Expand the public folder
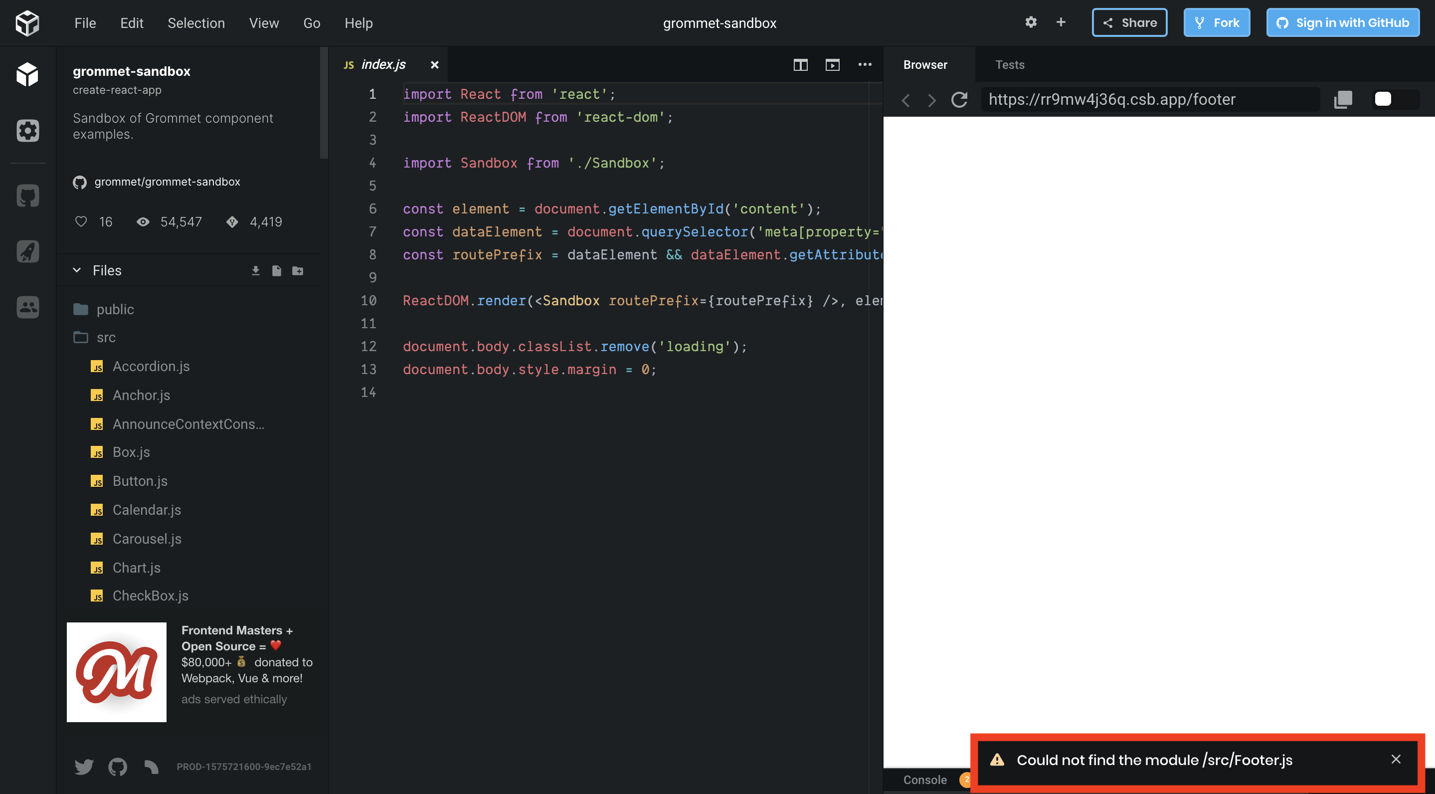Screen dimensions: 1435x794 115,309
